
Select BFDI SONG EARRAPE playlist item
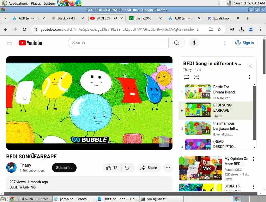click(216, 110)
